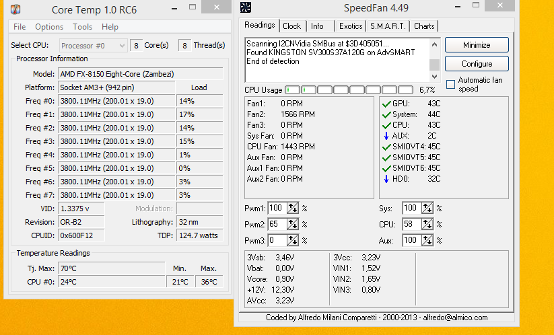Screen dimensions: 554x335
Task: Click the green check icon beside System temperature
Action: click(x=386, y=115)
